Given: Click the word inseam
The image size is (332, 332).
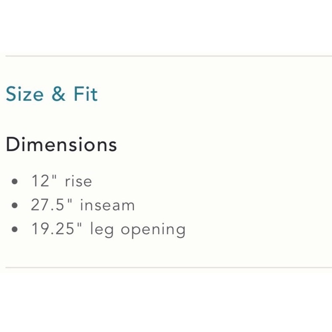Looking at the screenshot, I should [107, 205].
